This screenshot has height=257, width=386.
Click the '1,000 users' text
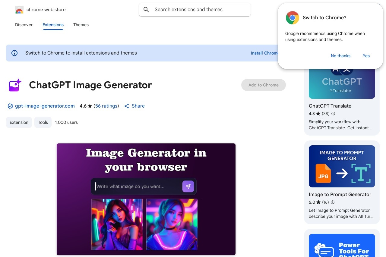66,122
